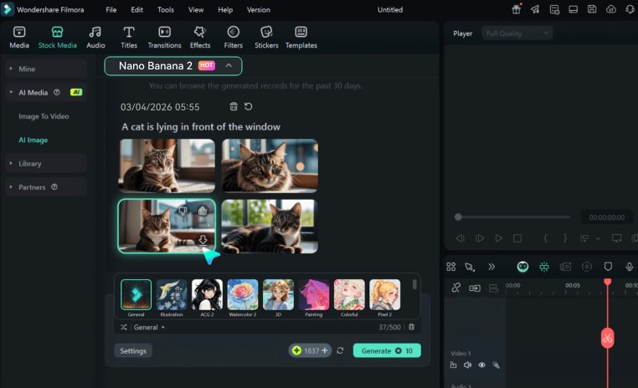638x388 pixels.
Task: Open the Settings button
Action: (x=133, y=351)
